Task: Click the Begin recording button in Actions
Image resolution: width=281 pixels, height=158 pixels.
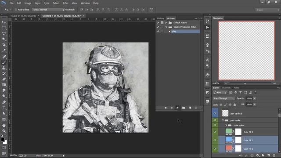Action: coord(172,108)
